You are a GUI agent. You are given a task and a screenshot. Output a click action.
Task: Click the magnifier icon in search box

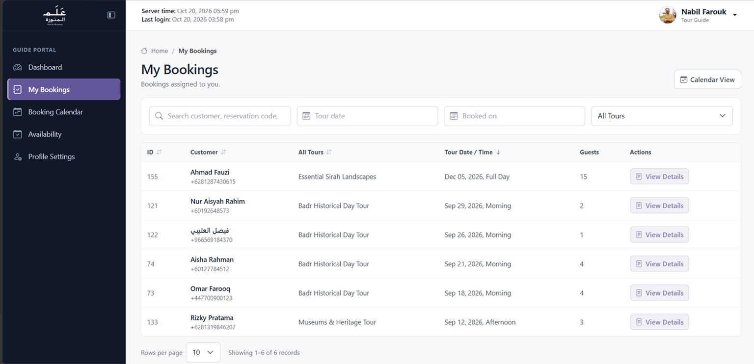pos(159,116)
